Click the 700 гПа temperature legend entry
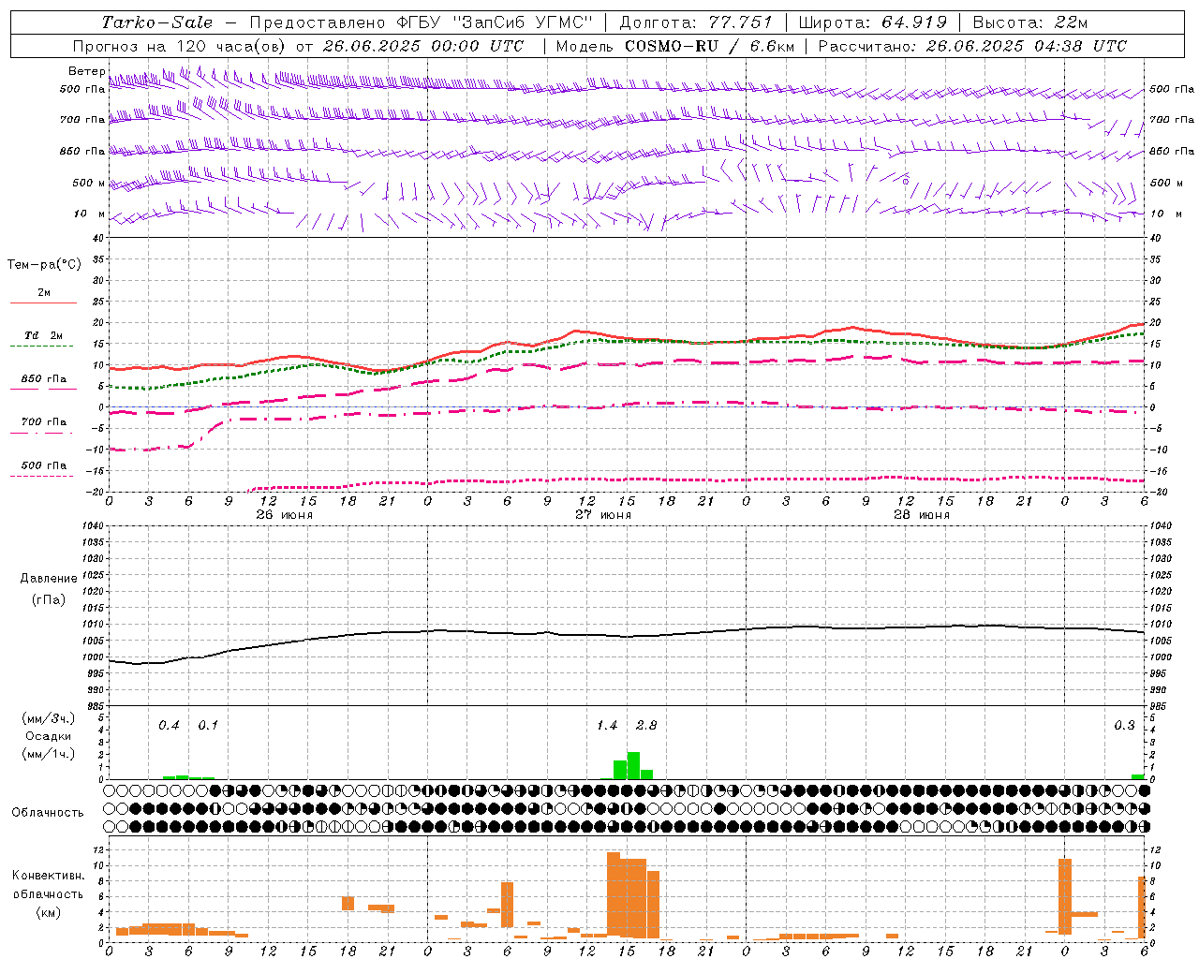The height and width of the screenshot is (959, 1199). pos(43,422)
